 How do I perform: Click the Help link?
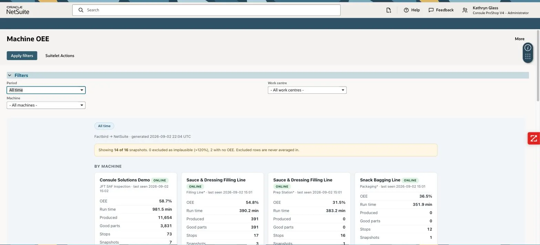415,10
